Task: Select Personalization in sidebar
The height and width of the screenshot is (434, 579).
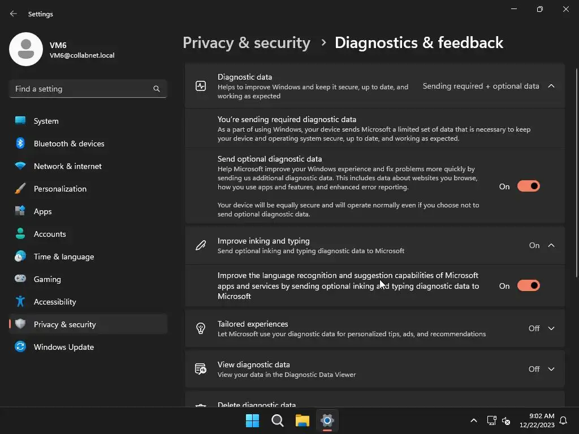Action: pos(88,189)
